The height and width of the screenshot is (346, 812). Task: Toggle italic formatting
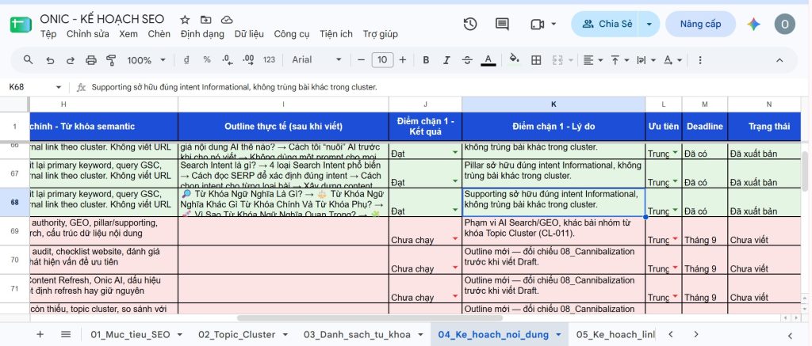tap(446, 60)
